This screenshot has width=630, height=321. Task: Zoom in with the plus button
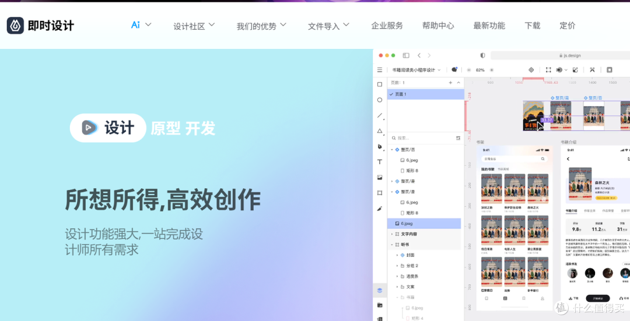click(x=491, y=70)
